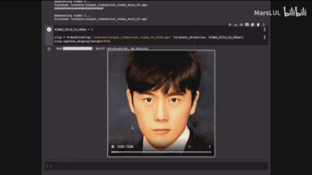
Task: Copy link to cell using chain icon
Action: 241,25
